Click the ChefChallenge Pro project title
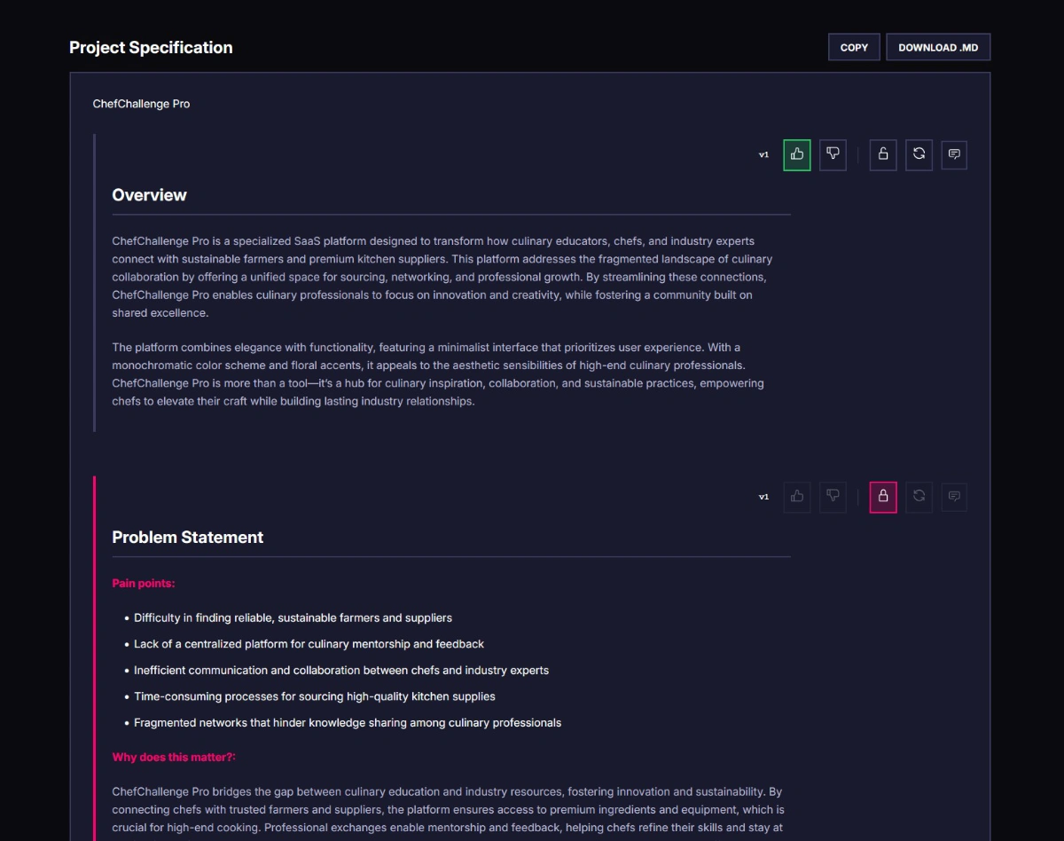 (141, 104)
